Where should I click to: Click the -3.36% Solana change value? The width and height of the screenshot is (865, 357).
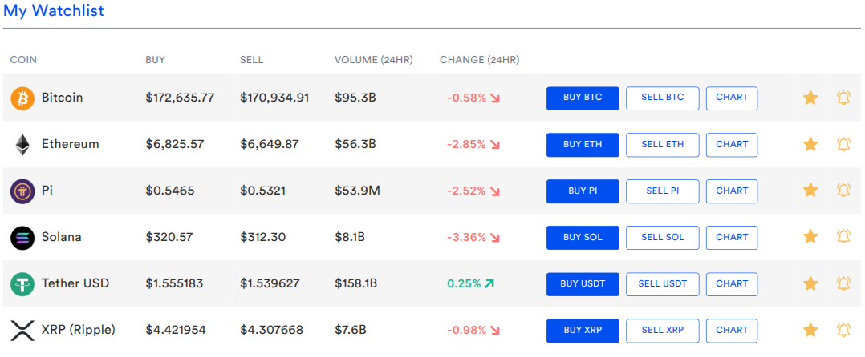467,238
